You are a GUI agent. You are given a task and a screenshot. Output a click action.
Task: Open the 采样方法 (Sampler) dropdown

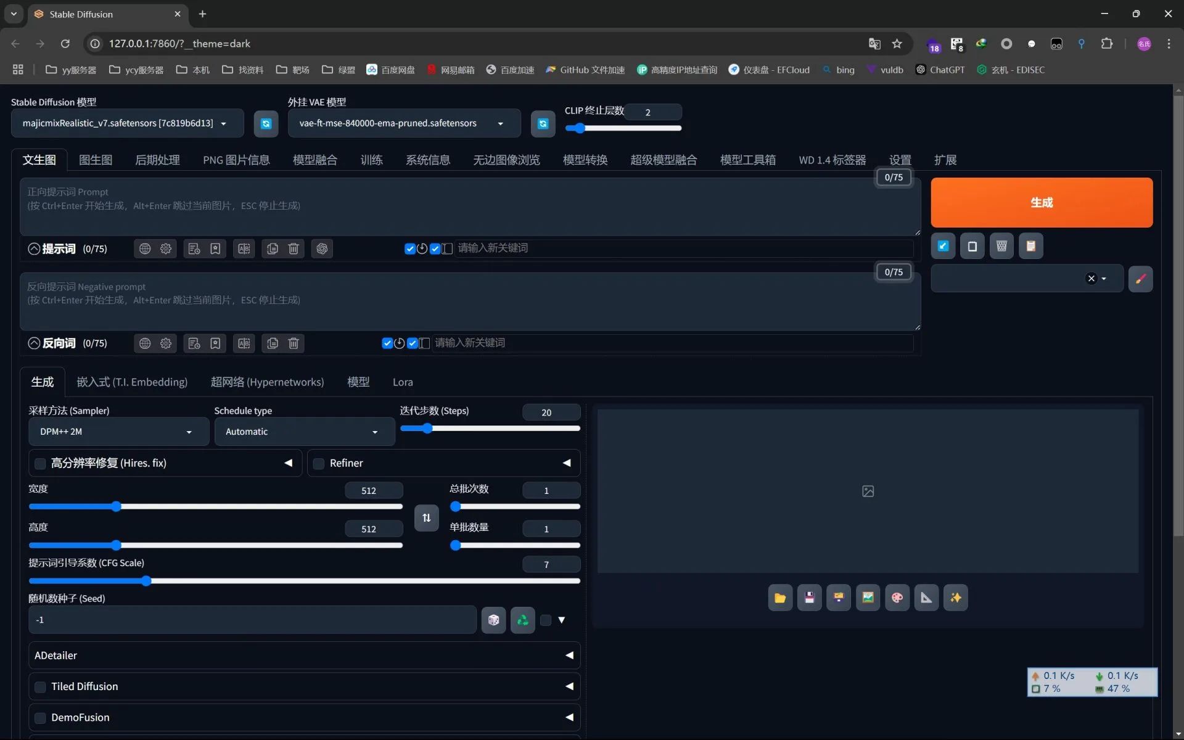click(x=118, y=432)
